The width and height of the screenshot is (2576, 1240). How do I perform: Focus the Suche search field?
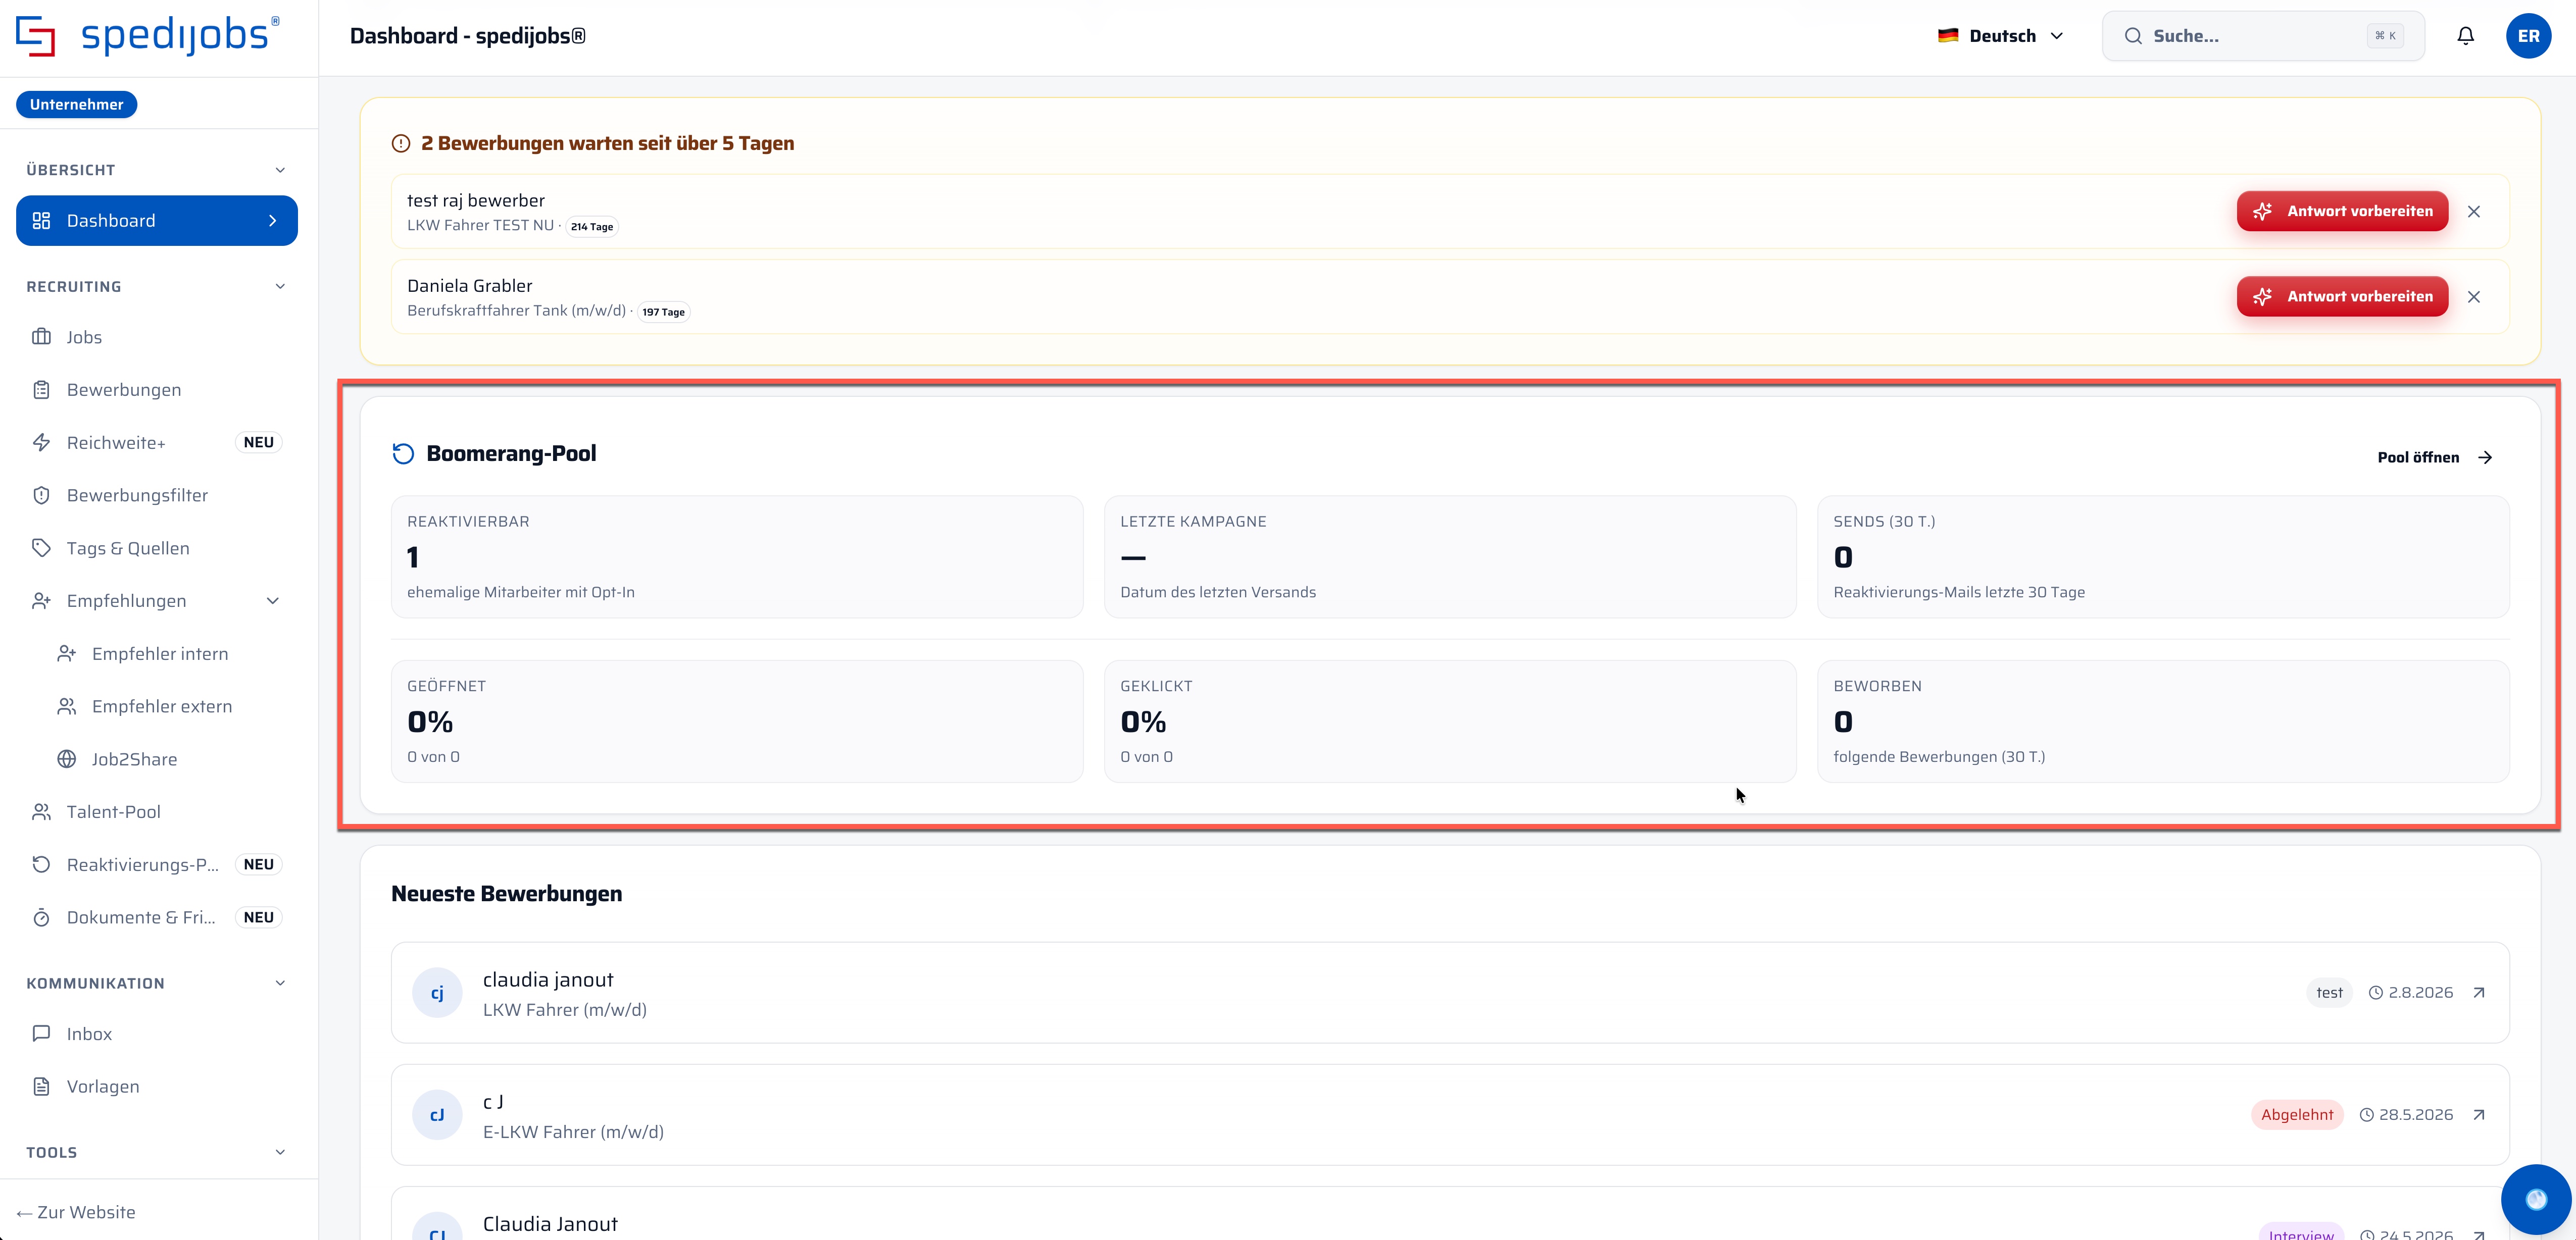tap(2263, 36)
